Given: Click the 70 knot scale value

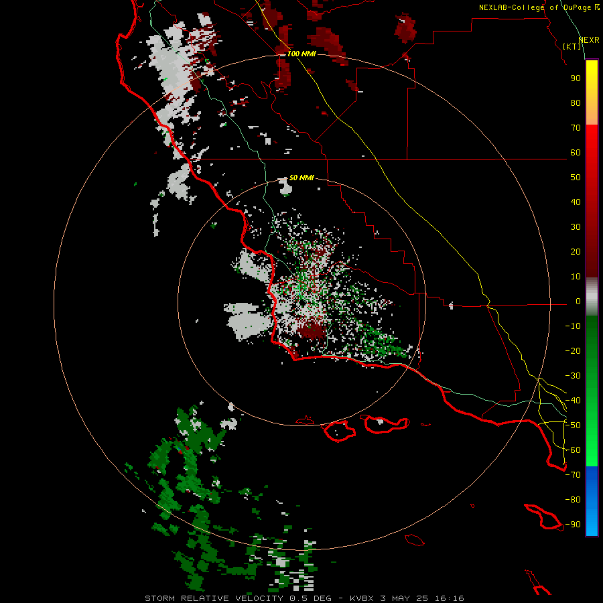Looking at the screenshot, I should 576,128.
